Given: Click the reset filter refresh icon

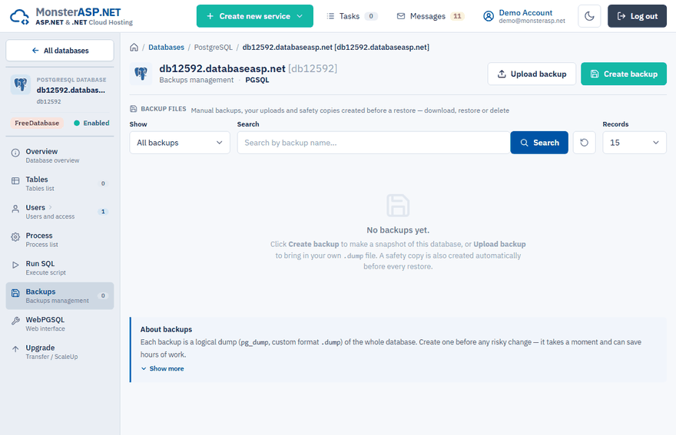Looking at the screenshot, I should 584,143.
